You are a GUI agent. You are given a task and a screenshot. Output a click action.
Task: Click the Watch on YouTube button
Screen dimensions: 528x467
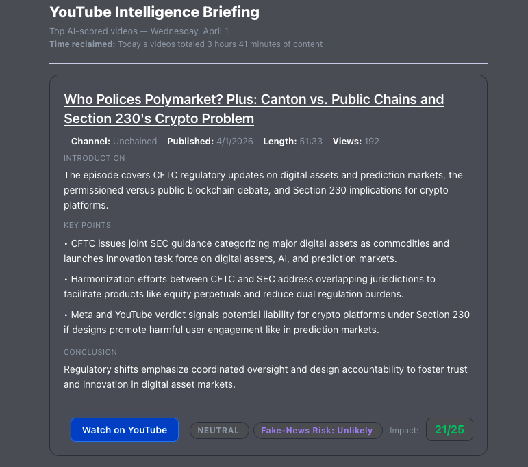pyautogui.click(x=125, y=430)
